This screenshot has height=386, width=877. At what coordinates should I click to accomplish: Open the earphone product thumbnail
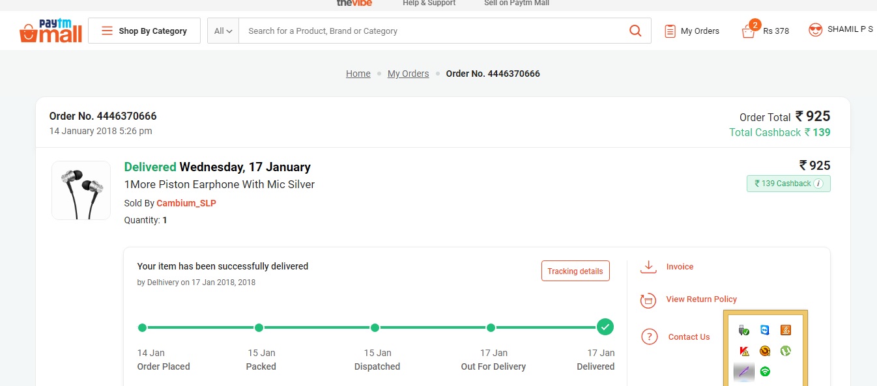click(81, 190)
